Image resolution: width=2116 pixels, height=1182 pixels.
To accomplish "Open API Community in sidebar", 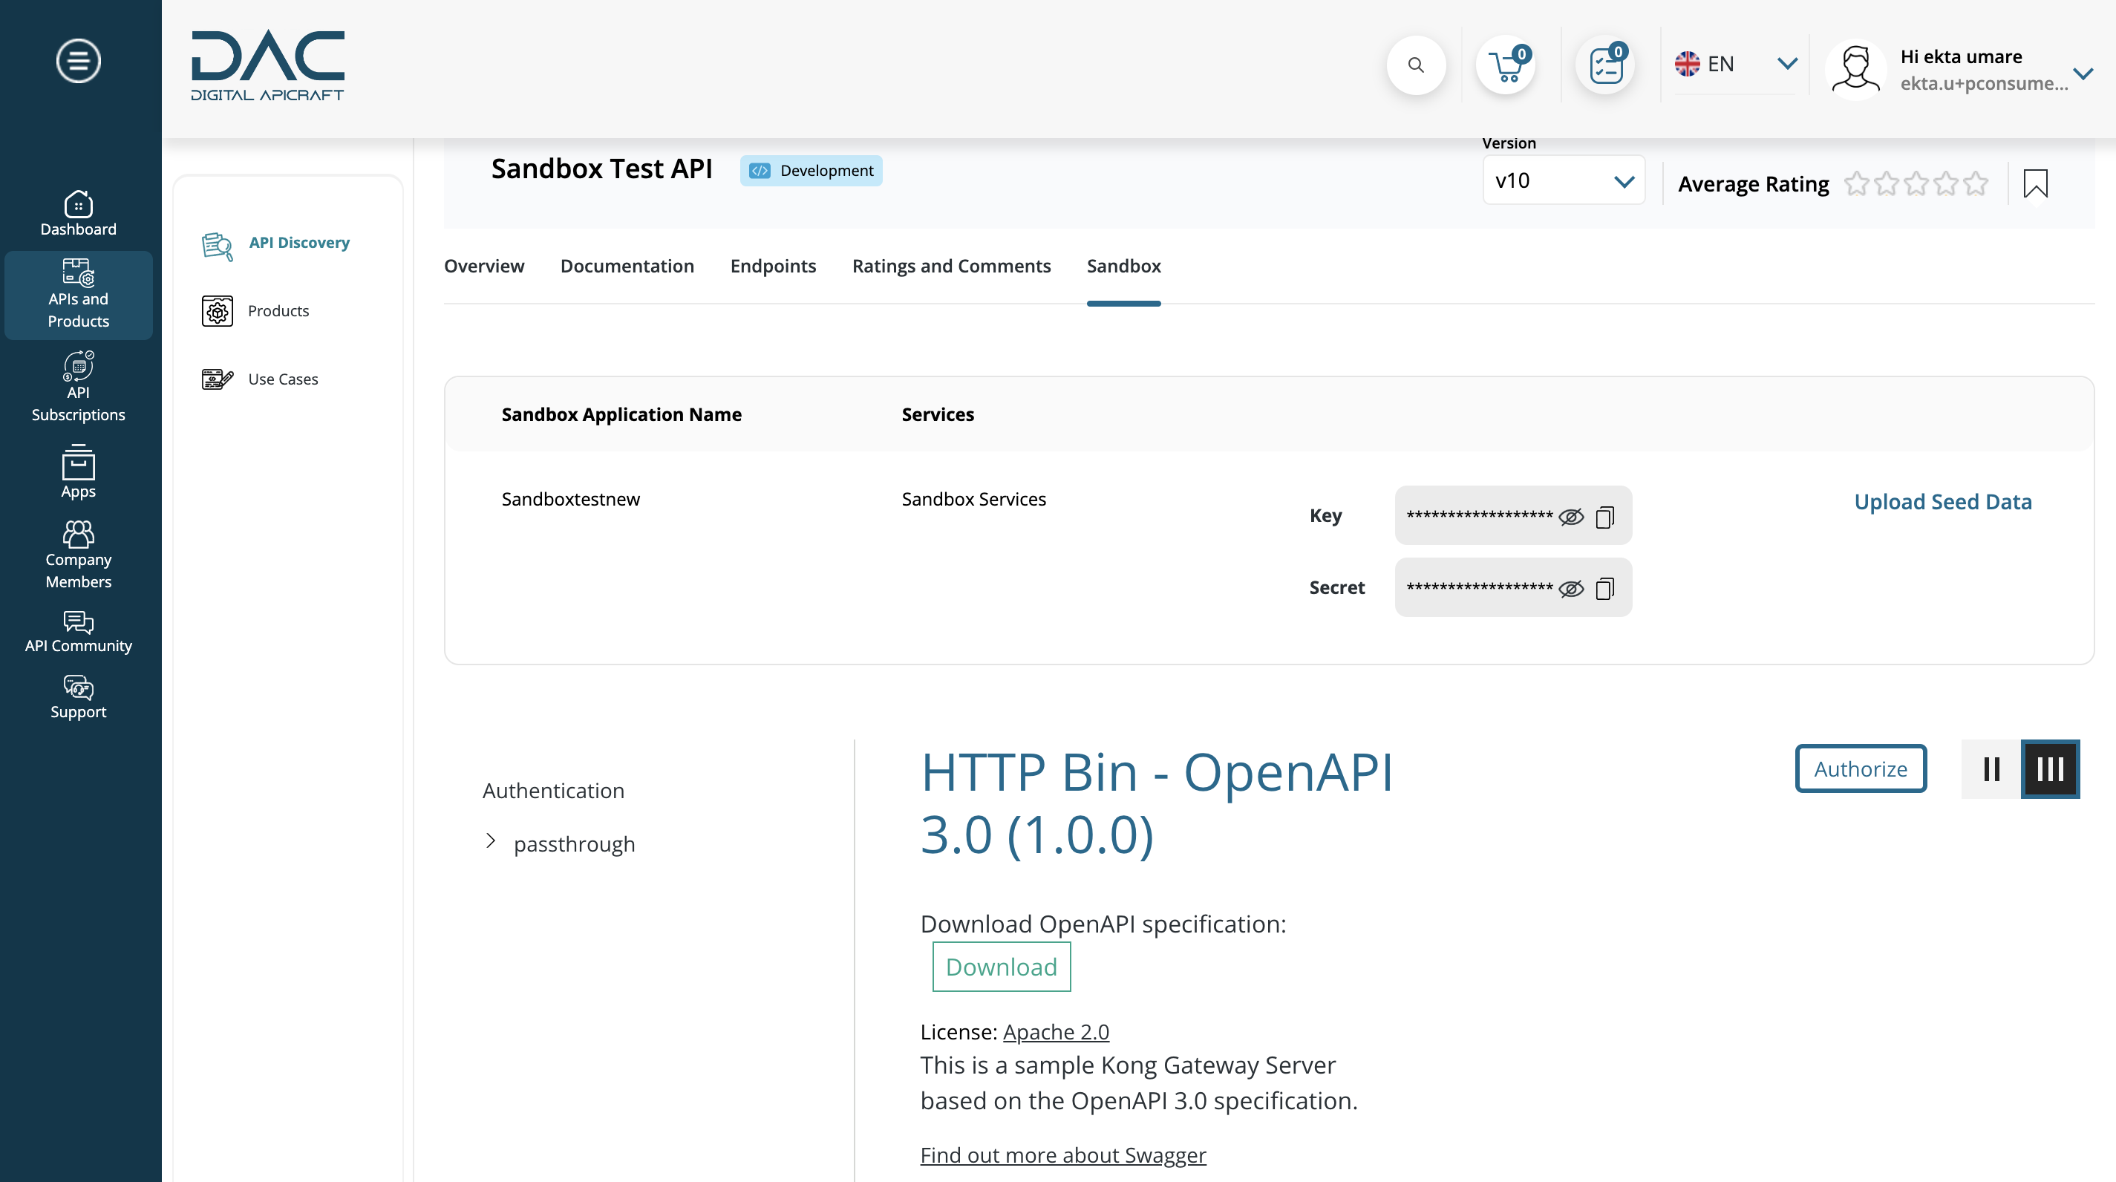I will [x=78, y=632].
